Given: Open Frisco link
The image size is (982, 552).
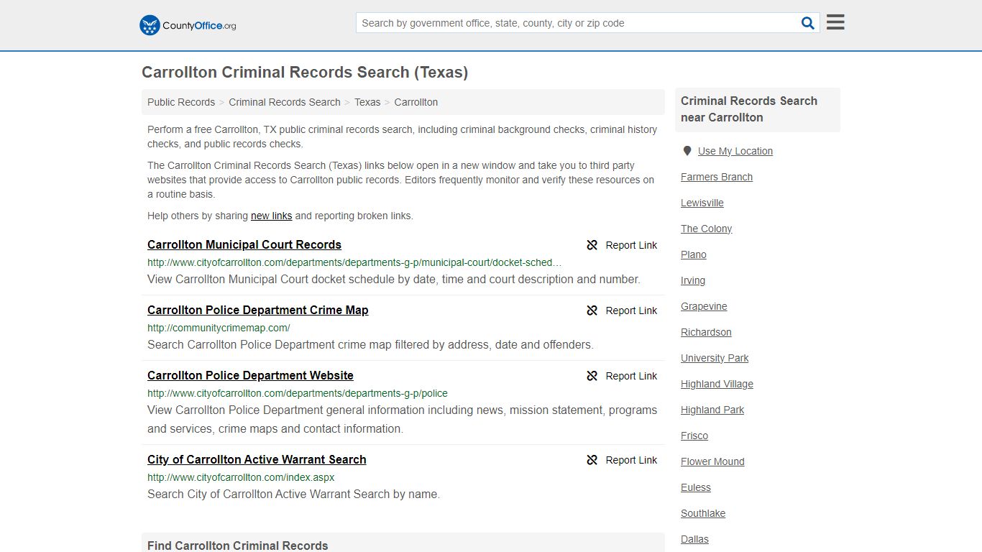Looking at the screenshot, I should [694, 436].
